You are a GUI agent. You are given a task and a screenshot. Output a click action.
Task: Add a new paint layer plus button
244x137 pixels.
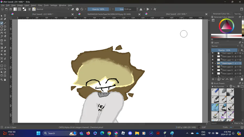click(x=213, y=79)
